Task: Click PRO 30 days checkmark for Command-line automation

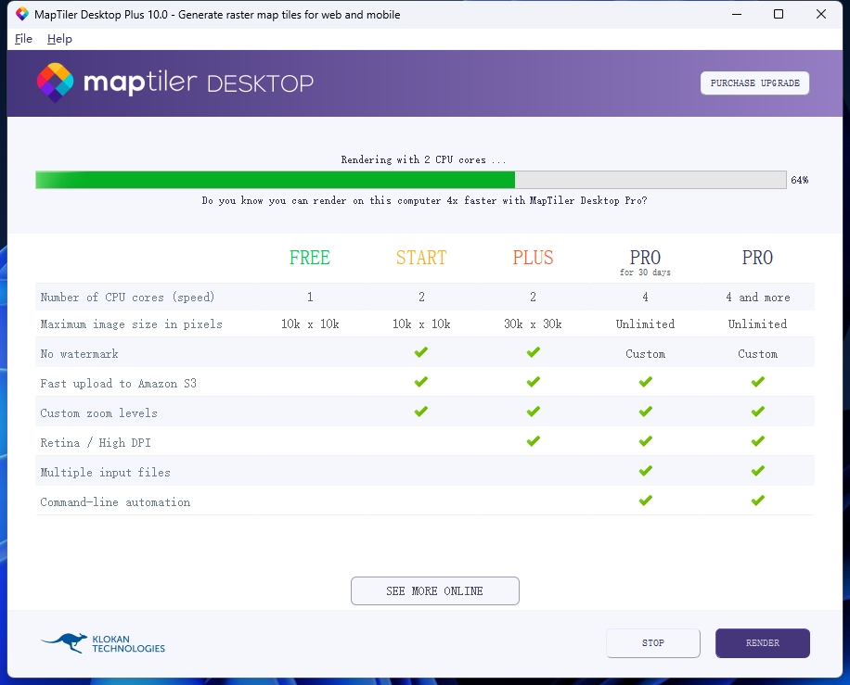Action: 646,501
